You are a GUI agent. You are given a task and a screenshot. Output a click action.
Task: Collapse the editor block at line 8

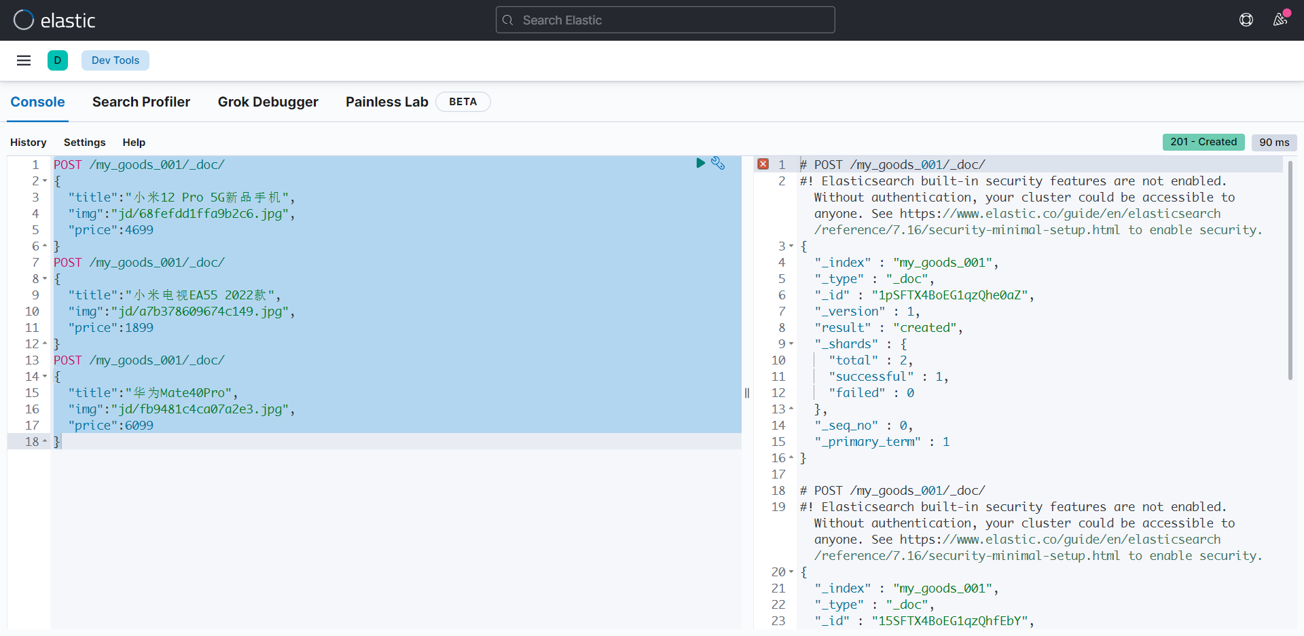[x=45, y=279]
